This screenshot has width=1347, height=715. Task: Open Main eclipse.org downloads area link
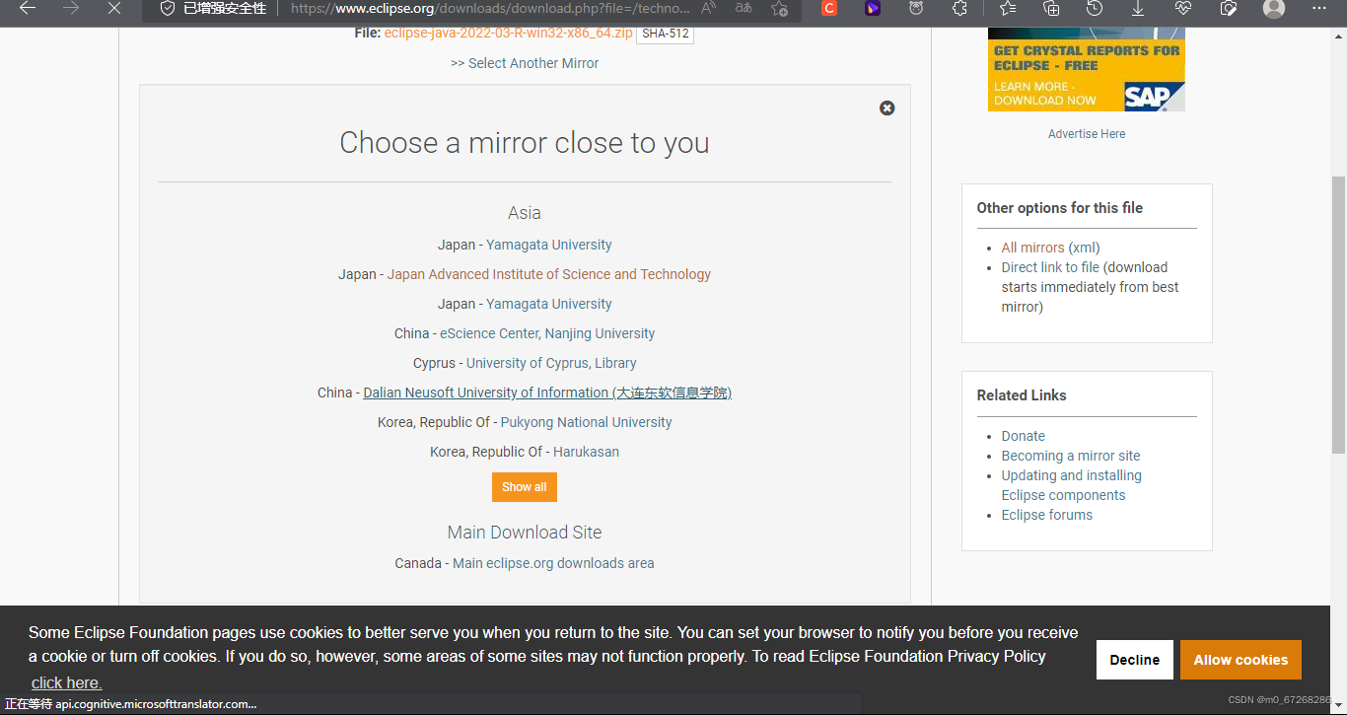pyautogui.click(x=553, y=563)
